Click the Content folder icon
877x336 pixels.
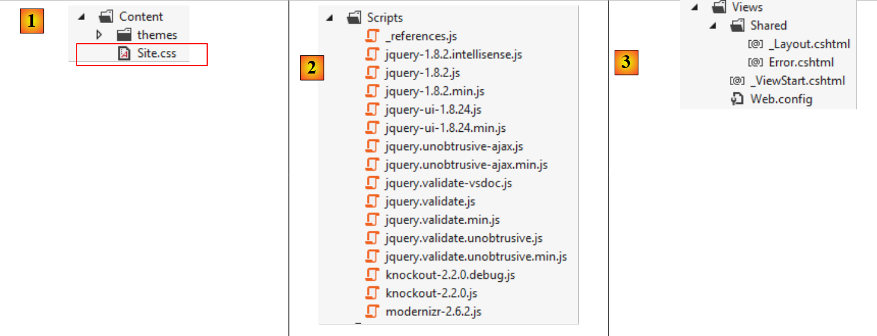[x=106, y=17]
